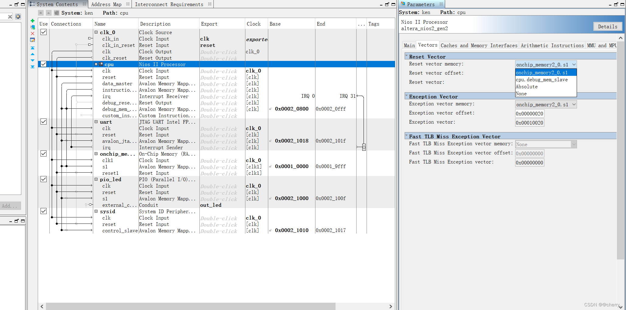Close the Interconnect Requirements tab

[x=210, y=4]
